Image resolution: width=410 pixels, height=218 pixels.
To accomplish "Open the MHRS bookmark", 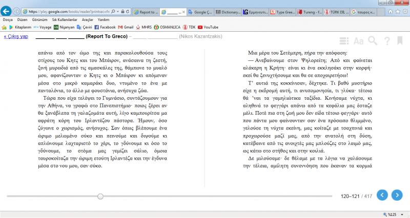I will click(144, 27).
